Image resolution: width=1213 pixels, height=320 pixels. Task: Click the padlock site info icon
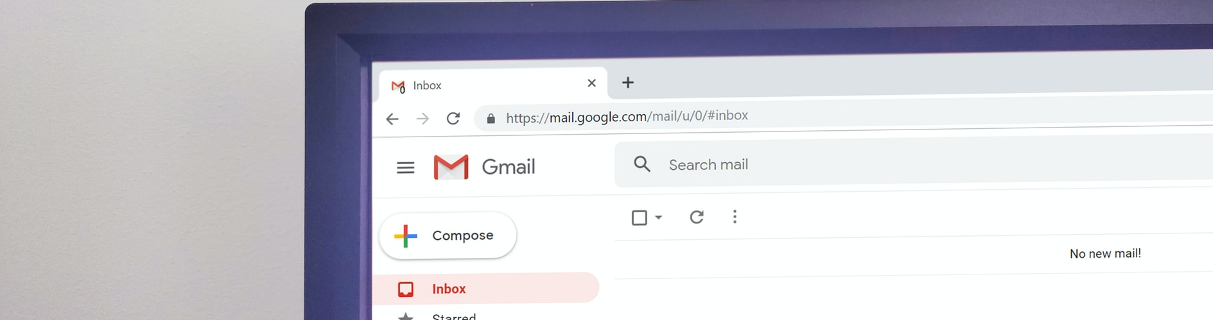click(491, 119)
